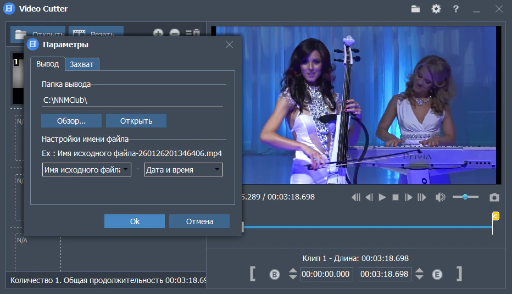Image resolution: width=512 pixels, height=294 pixels.
Task: Select the Вывод tab
Action: 47,64
